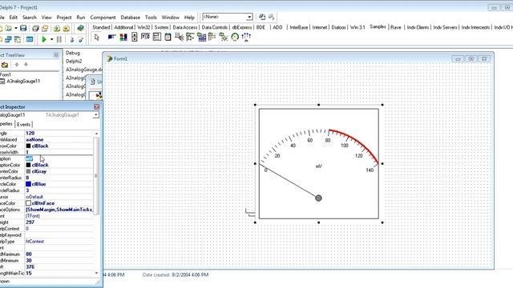The width and height of the screenshot is (513, 288).
Task: Switch to the Events tab in Object Inspector
Action: (x=23, y=125)
